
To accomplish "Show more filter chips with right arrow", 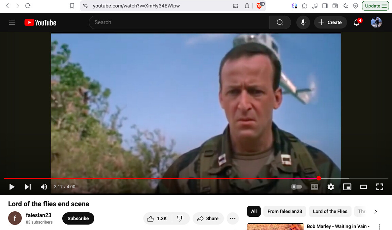I will point(376,212).
